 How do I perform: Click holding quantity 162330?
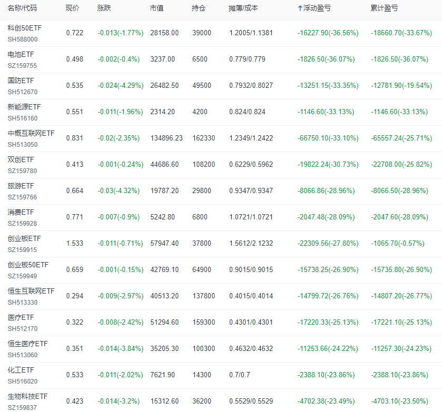[204, 138]
